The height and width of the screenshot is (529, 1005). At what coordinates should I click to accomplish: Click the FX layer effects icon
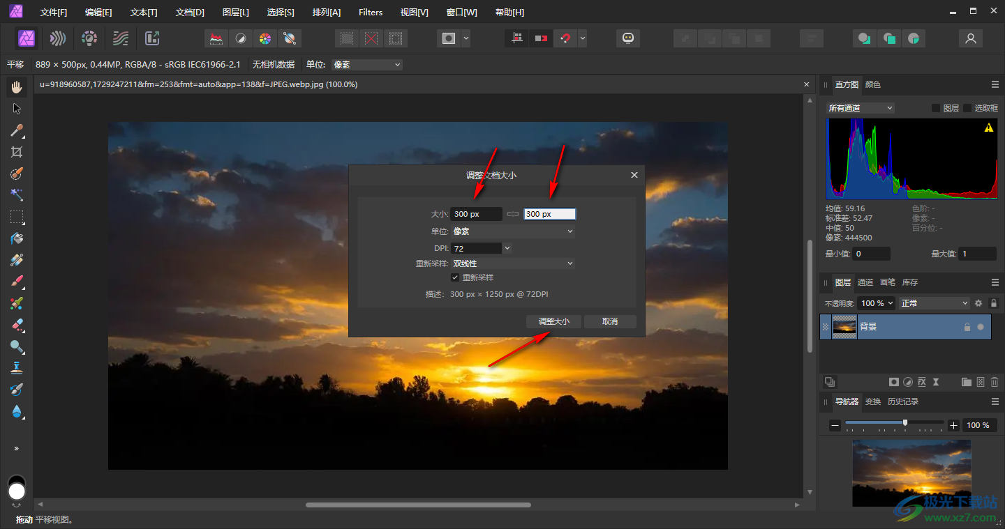point(922,382)
